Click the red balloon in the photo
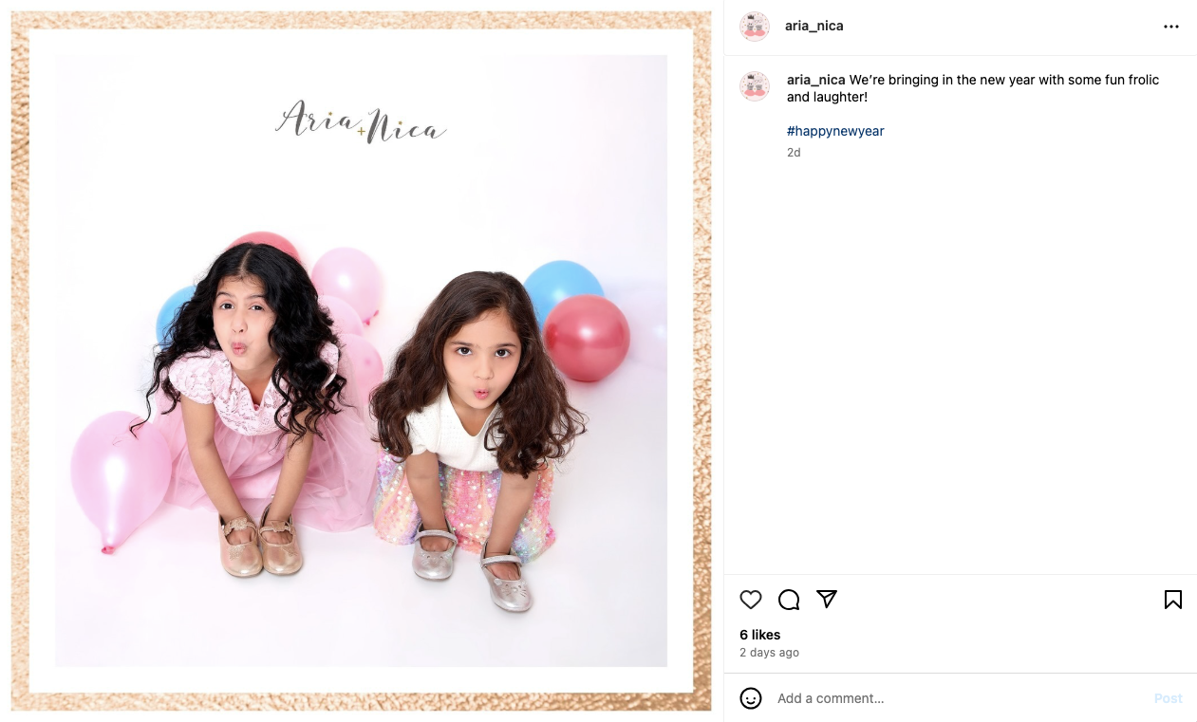This screenshot has height=722, width=1197. [587, 338]
